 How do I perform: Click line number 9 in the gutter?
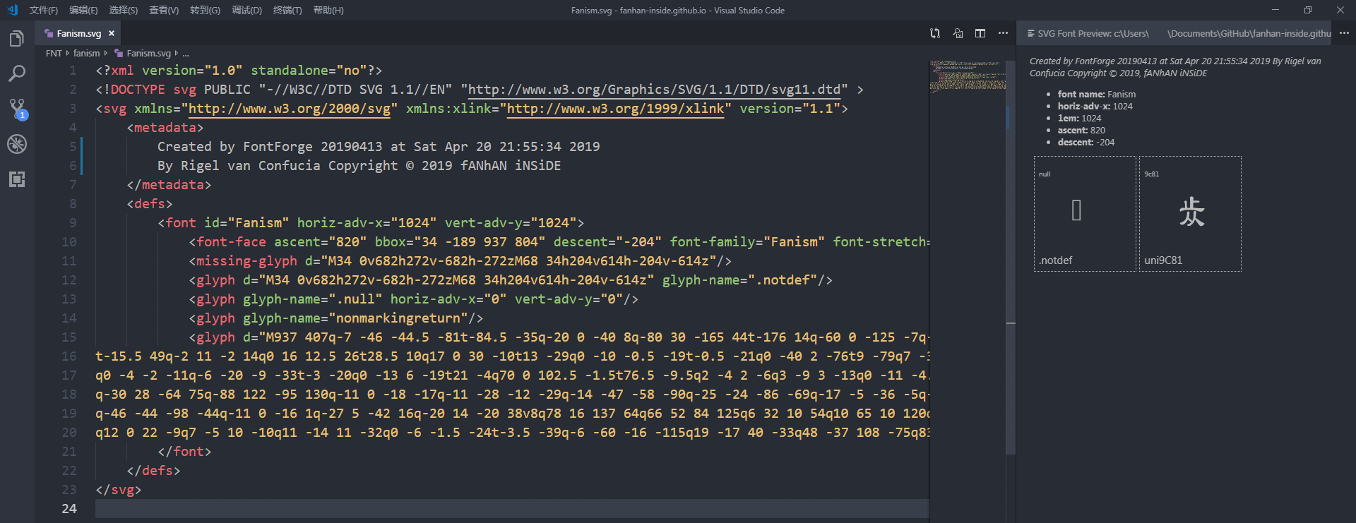(73, 223)
